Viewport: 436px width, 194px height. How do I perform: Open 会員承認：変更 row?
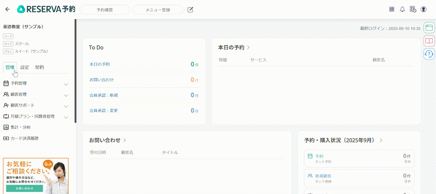[144, 111]
